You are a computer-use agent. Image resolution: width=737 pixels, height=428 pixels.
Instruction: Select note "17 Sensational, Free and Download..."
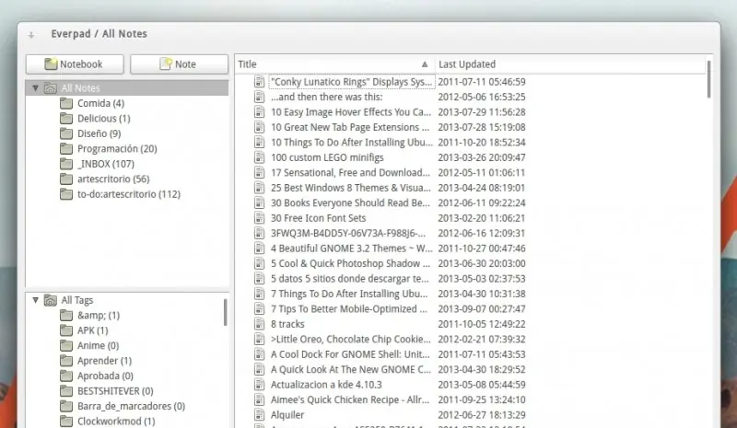click(350, 172)
